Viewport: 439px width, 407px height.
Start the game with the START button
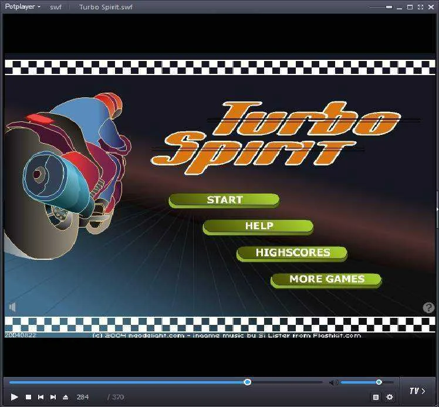tap(224, 201)
